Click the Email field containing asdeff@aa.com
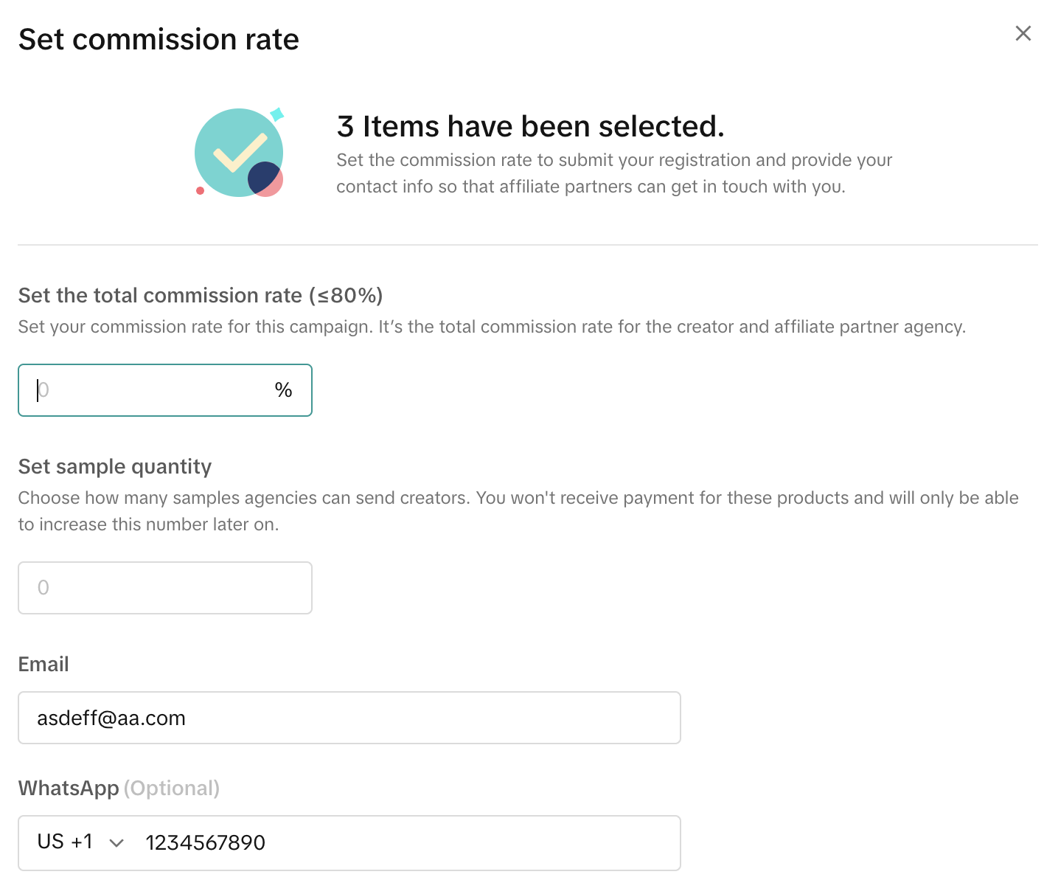The image size is (1044, 894). pos(349,718)
